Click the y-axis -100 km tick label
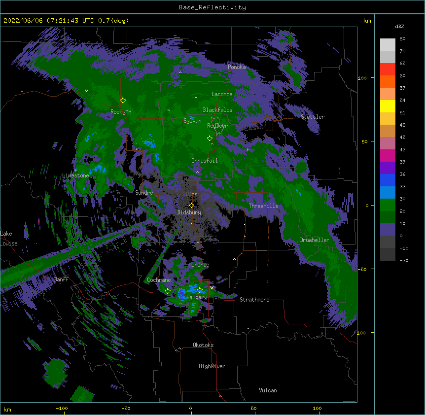Image resolution: width=425 pixels, height=415 pixels. click(x=360, y=333)
